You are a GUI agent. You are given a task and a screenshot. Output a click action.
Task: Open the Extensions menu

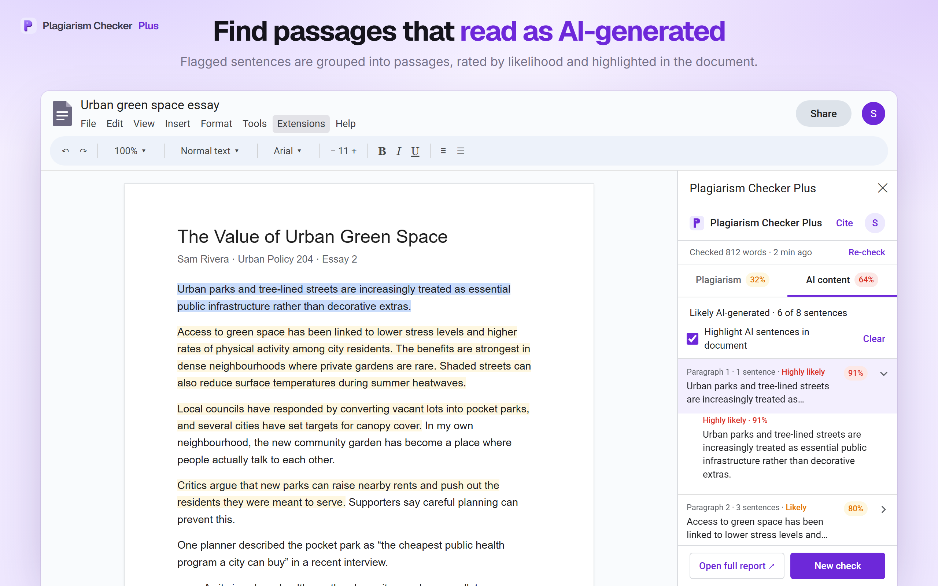tap(301, 124)
